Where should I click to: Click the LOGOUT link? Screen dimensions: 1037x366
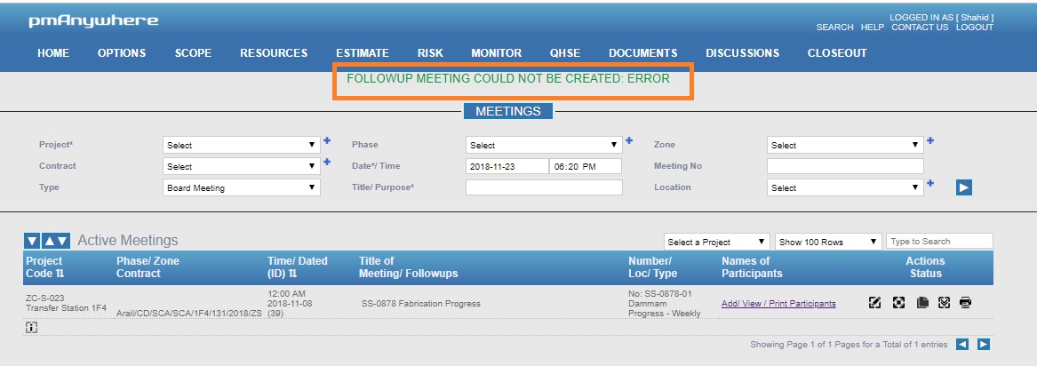point(975,28)
